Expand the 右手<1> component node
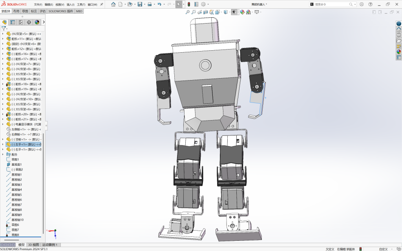402x251 pixels. (x=3, y=149)
